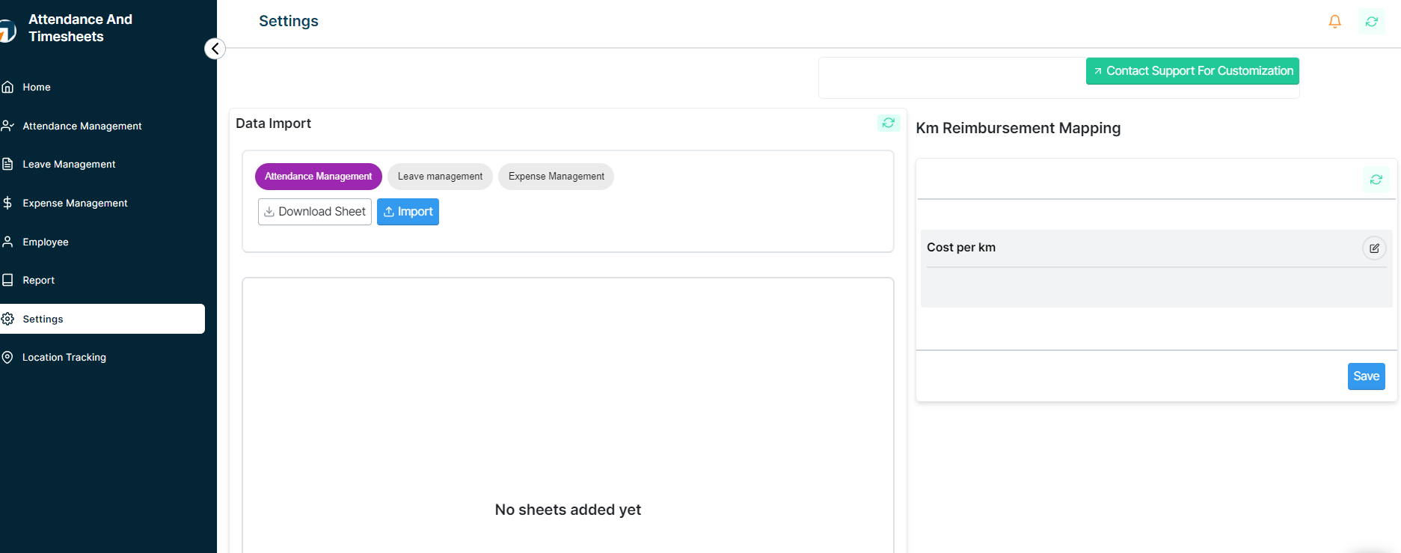Open the Report page
The width and height of the screenshot is (1401, 553).
coord(38,281)
